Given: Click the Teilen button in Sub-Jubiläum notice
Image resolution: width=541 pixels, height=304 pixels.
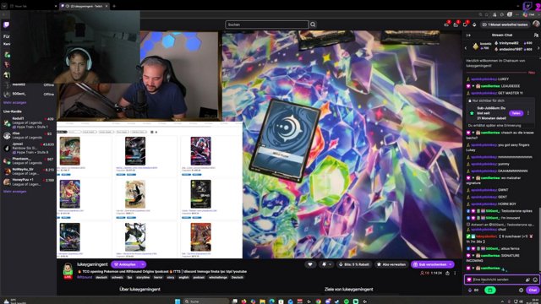Looking at the screenshot, I should click(x=516, y=113).
